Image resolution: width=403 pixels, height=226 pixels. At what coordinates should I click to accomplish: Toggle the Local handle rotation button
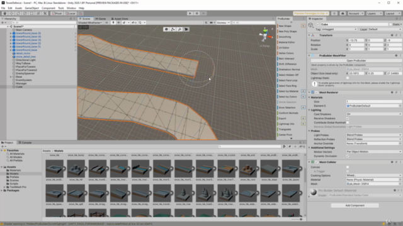70,13
